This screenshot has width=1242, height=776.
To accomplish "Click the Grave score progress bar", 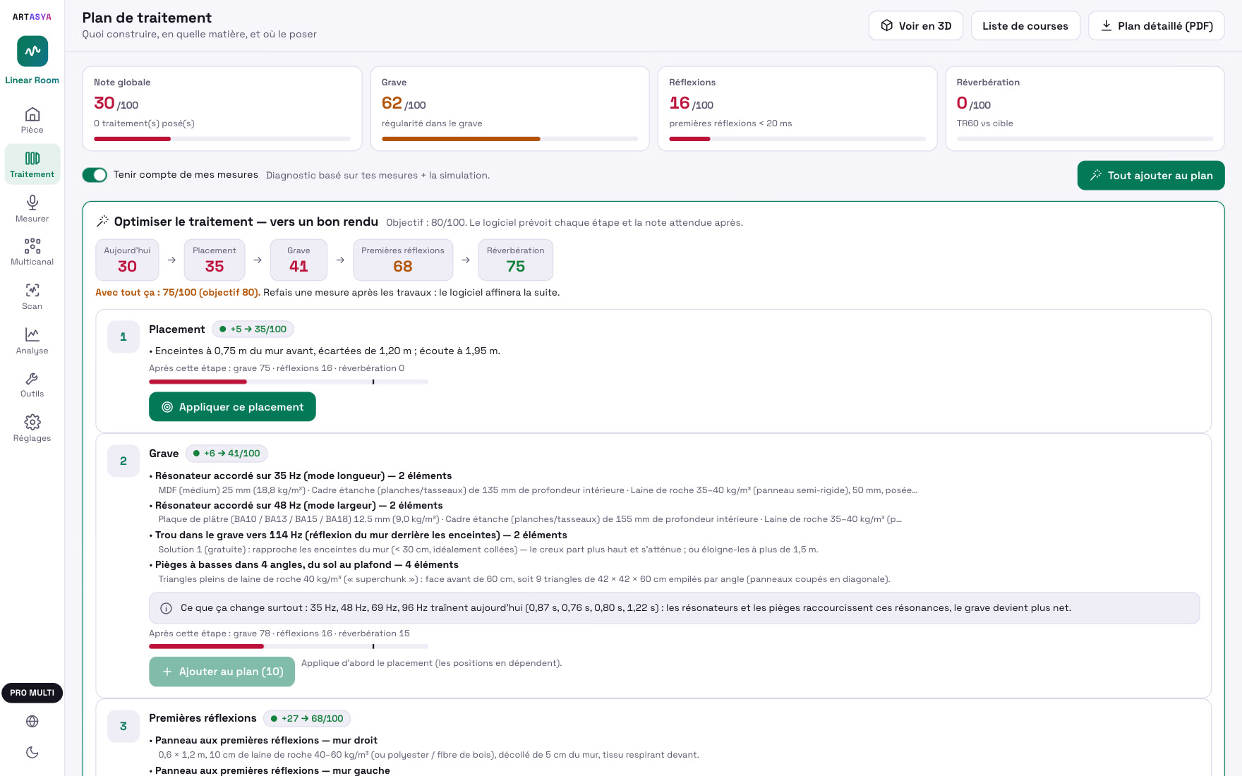I will pos(510,139).
